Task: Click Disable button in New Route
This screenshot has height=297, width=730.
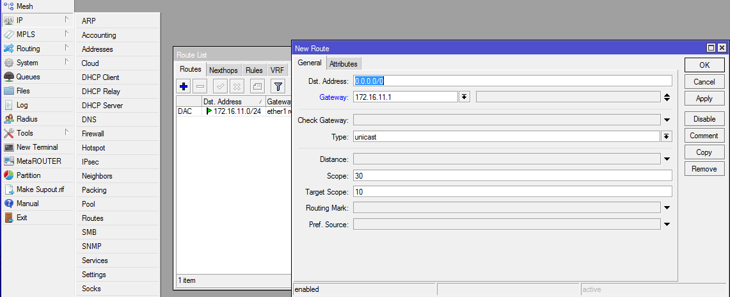Action: 704,119
